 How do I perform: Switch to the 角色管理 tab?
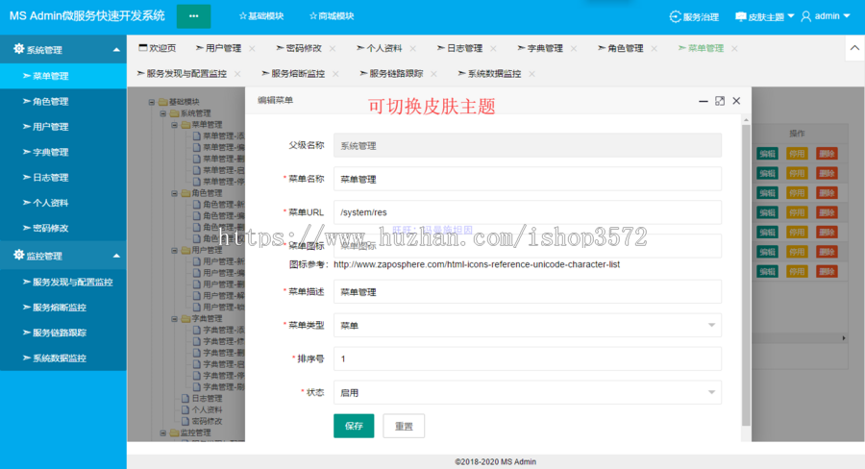(621, 48)
